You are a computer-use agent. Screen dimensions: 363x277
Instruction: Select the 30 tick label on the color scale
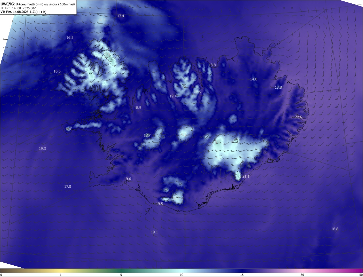coord(302,275)
